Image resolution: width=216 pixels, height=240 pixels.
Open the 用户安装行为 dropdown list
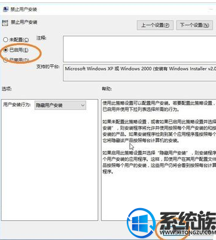click(60, 106)
